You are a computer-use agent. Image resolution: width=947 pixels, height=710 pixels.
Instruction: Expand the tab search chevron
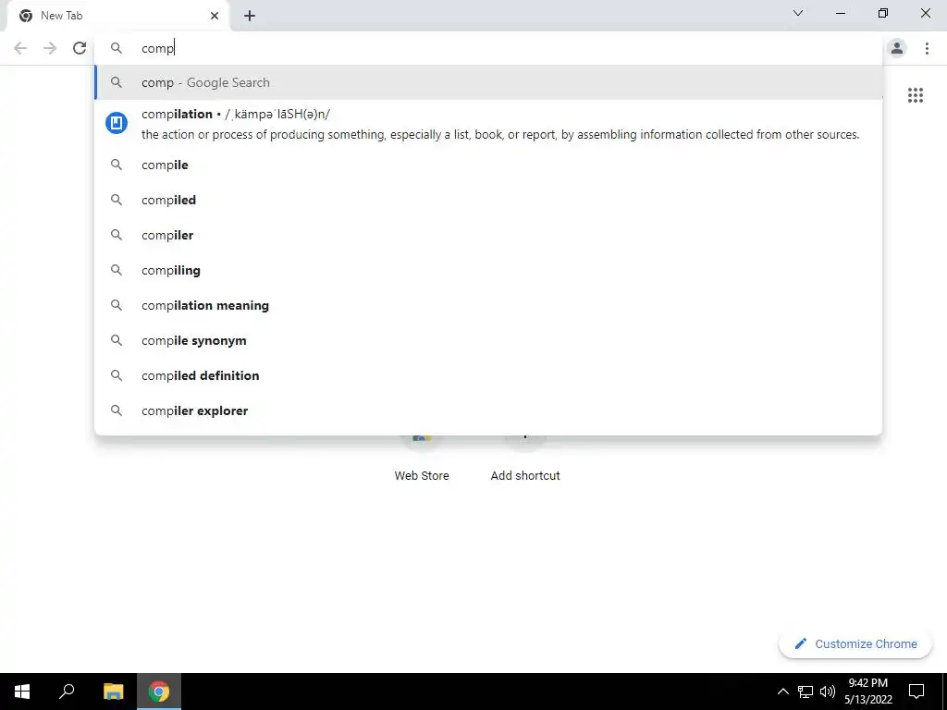click(x=798, y=13)
